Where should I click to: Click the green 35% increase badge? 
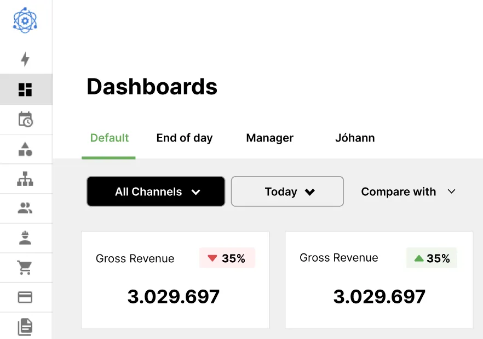pos(432,258)
